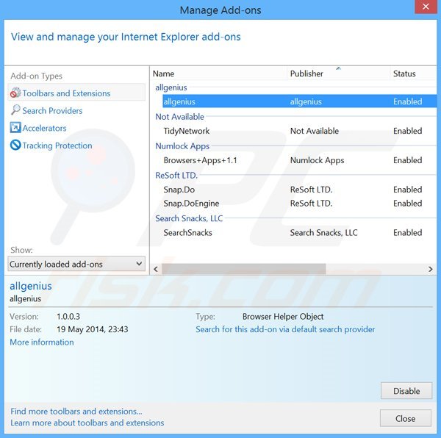
Task: Click the Search Providers magnifier icon
Action: coord(15,110)
